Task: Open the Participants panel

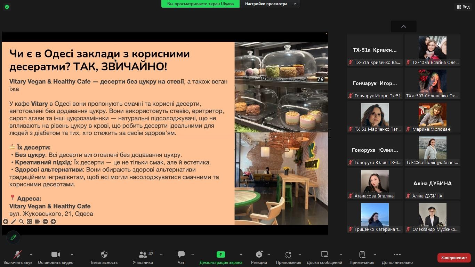Action: click(143, 255)
